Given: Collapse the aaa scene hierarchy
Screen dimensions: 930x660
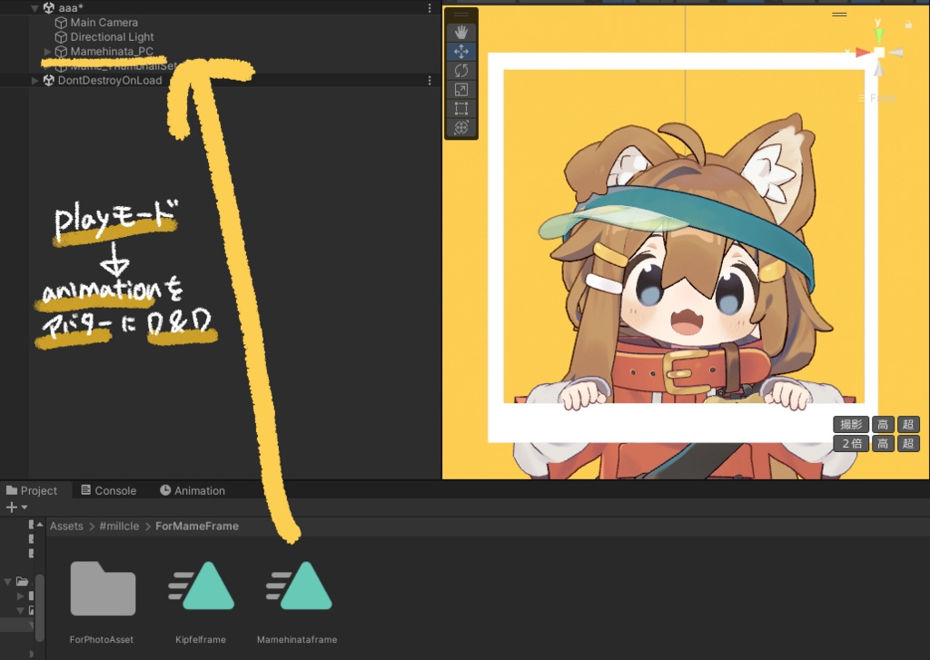Looking at the screenshot, I should click(35, 8).
